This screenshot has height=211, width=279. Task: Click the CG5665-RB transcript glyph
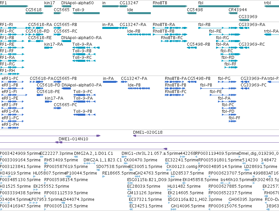[x=58, y=28]
